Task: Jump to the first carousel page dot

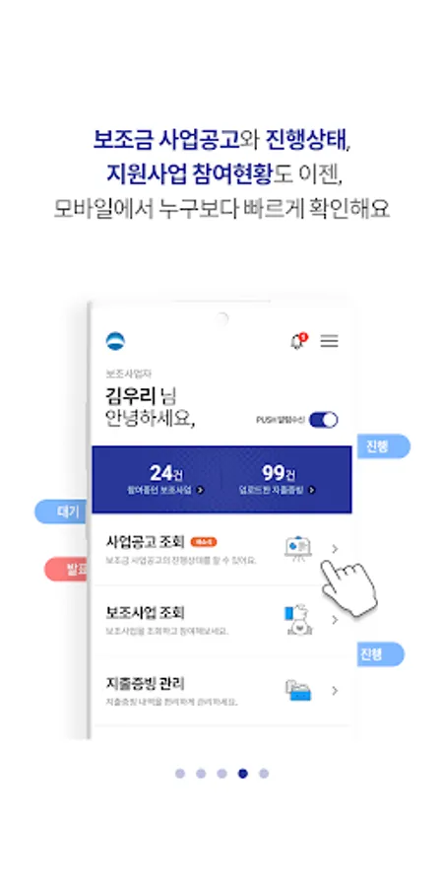Action: pyautogui.click(x=180, y=774)
